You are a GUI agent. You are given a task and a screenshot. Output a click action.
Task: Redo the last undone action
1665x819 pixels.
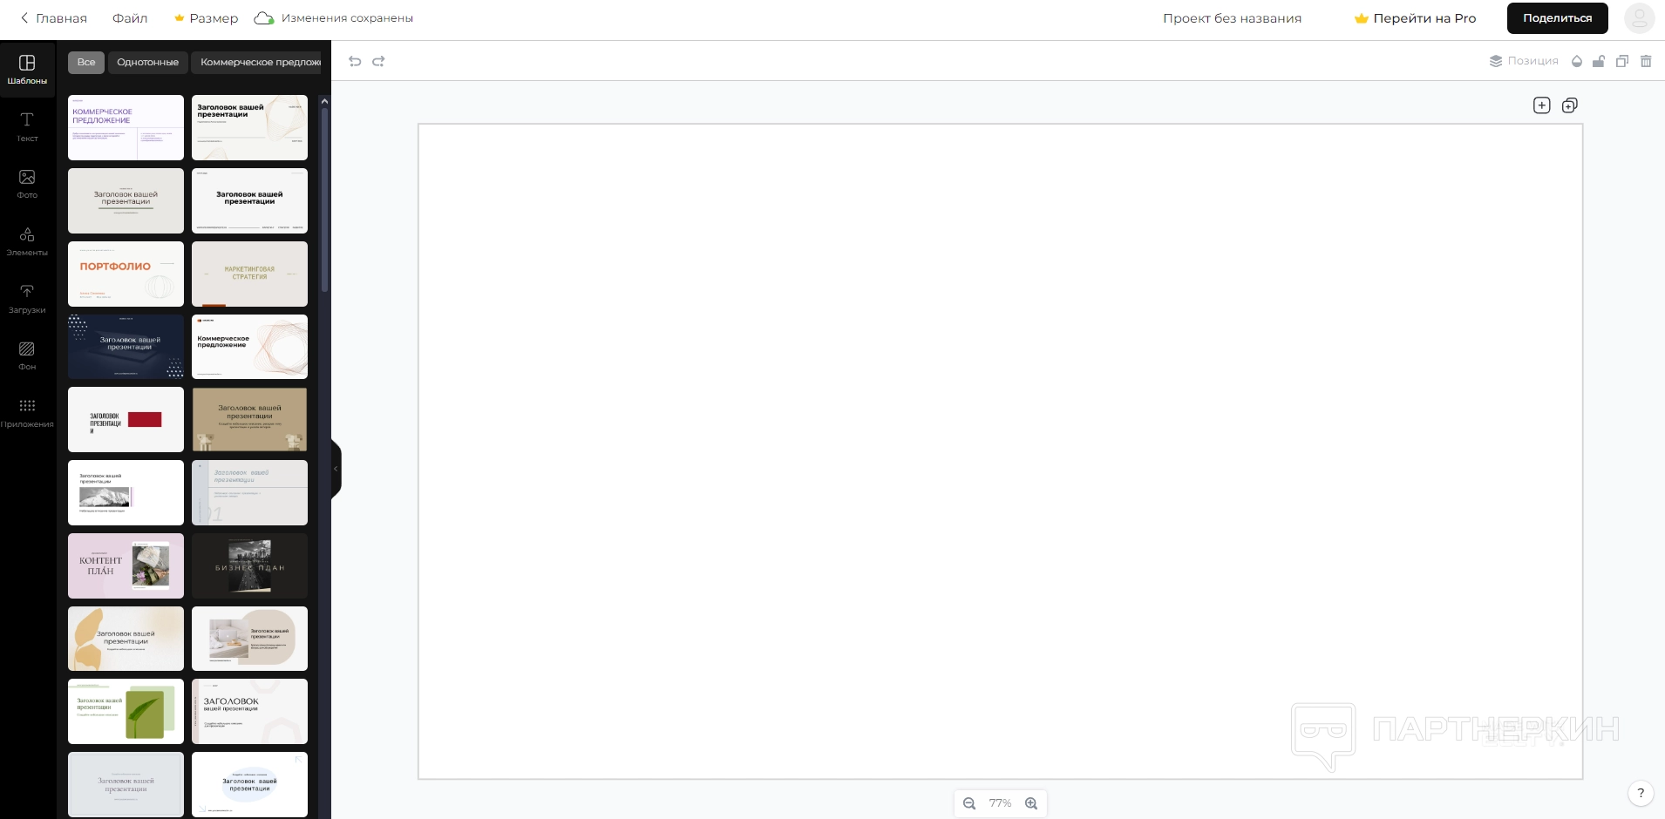(378, 61)
